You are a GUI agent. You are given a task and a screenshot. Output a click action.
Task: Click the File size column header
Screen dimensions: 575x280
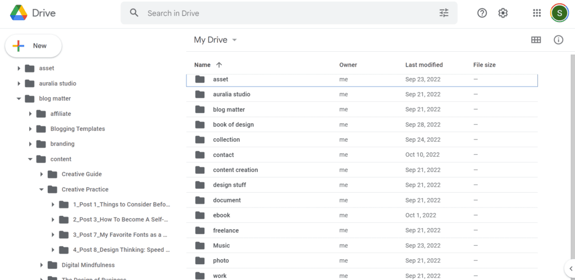(x=485, y=65)
